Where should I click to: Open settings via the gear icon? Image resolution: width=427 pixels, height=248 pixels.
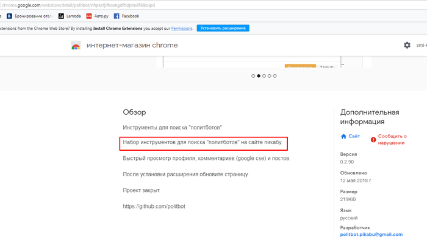pos(407,45)
